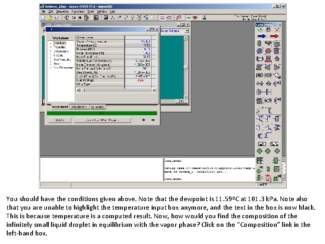Click the Open Case folder icon
This screenshot has width=325, height=244.
50,18
